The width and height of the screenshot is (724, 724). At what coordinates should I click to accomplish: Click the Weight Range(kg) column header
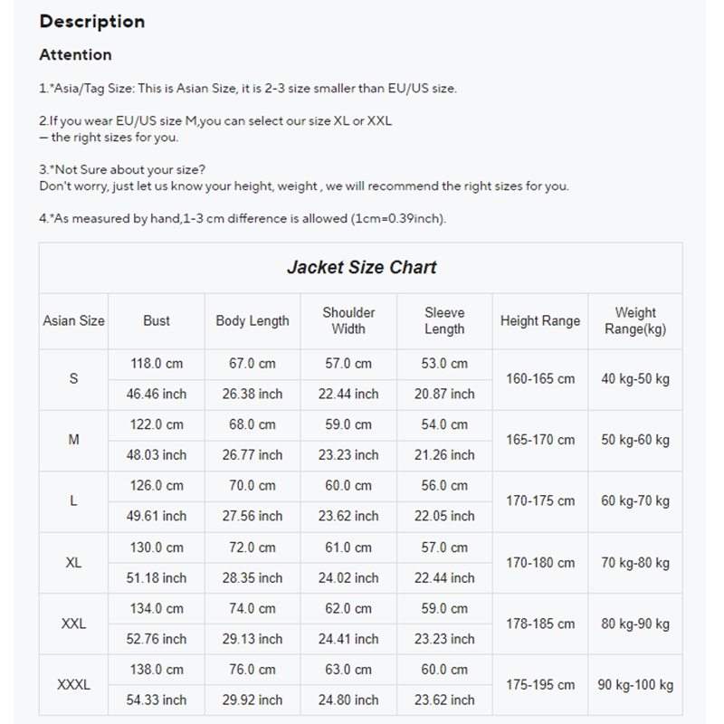tap(635, 320)
